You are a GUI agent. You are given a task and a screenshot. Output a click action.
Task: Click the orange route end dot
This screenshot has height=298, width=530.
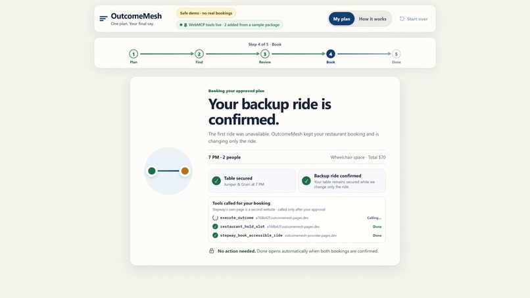185,171
